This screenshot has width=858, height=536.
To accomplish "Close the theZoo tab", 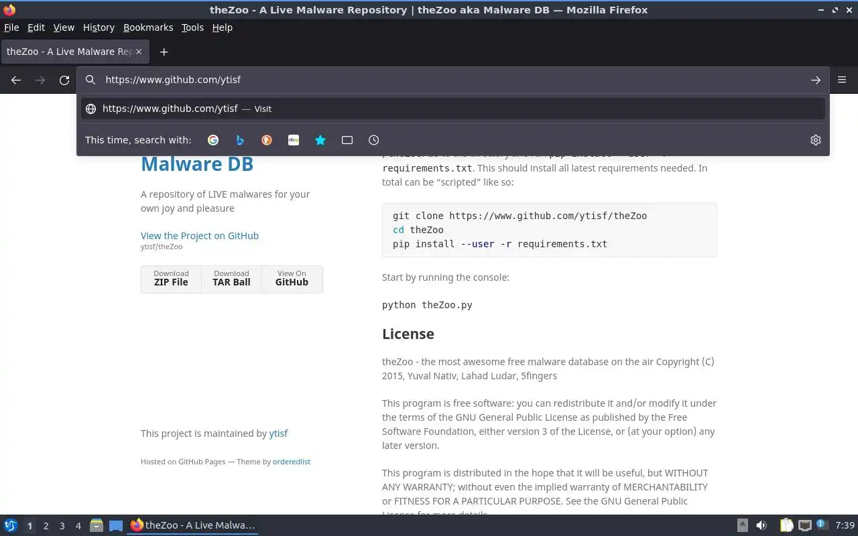I will tap(139, 52).
